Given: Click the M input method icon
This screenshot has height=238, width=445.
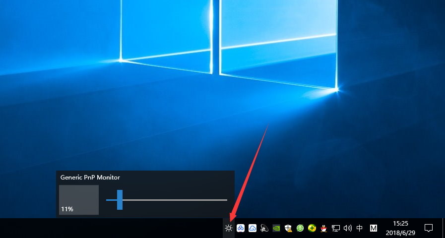Looking at the screenshot, I should click(x=374, y=228).
